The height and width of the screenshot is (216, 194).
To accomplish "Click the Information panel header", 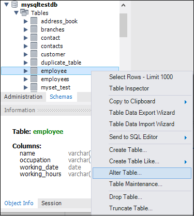I will coord(46,110).
